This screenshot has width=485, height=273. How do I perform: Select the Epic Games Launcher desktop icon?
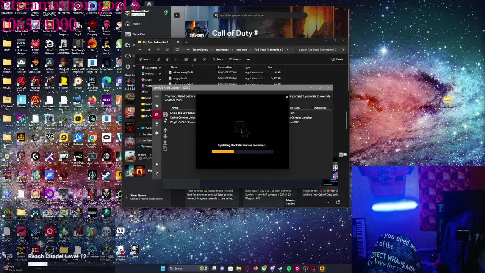tap(92, 84)
